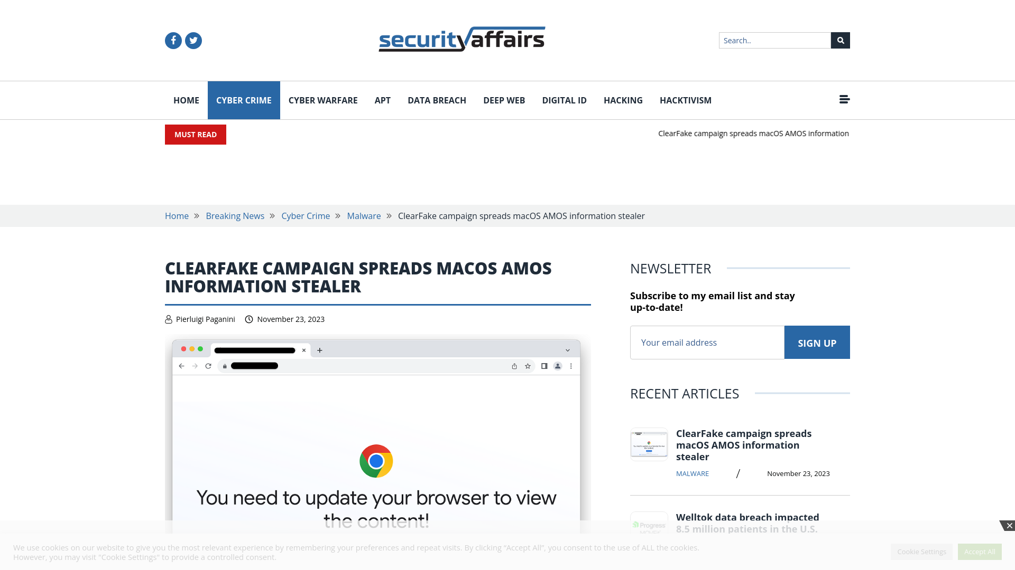This screenshot has height=570, width=1015.
Task: Expand the Breaking News breadcrumb link
Action: pyautogui.click(x=235, y=216)
